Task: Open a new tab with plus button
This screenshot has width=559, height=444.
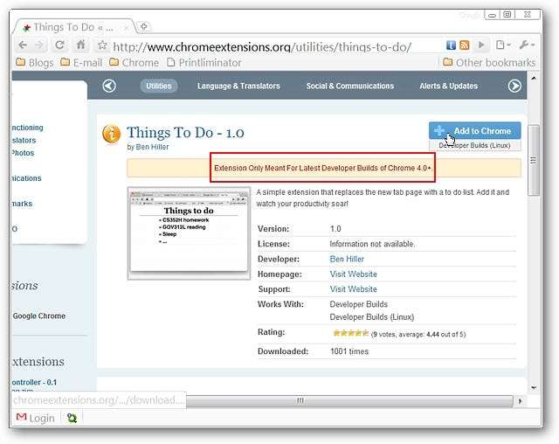Action: point(143,26)
